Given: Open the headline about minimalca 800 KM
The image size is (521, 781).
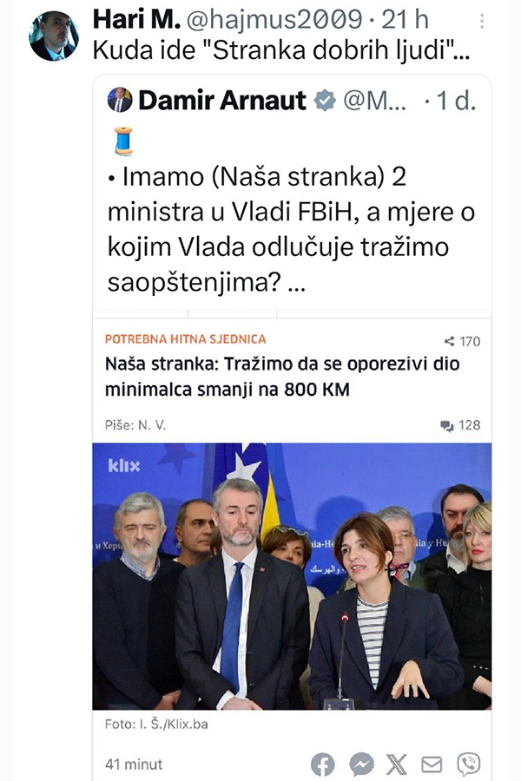Looking at the screenshot, I should click(x=282, y=377).
